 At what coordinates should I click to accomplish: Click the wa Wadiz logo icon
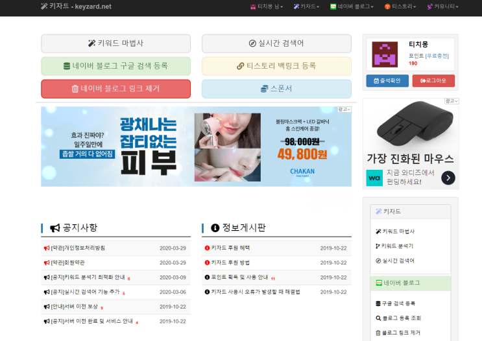374,178
